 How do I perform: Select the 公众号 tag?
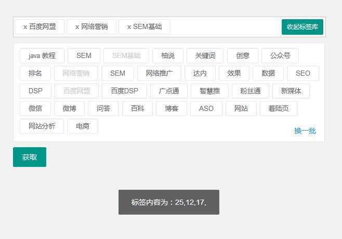280,55
